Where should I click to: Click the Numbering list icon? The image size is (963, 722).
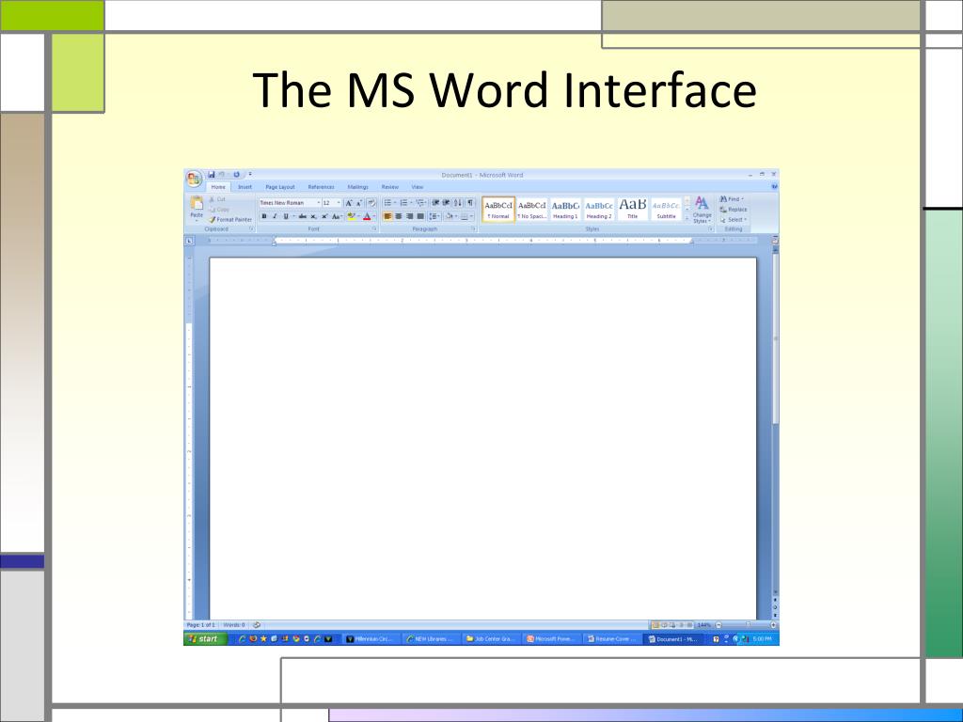point(404,203)
